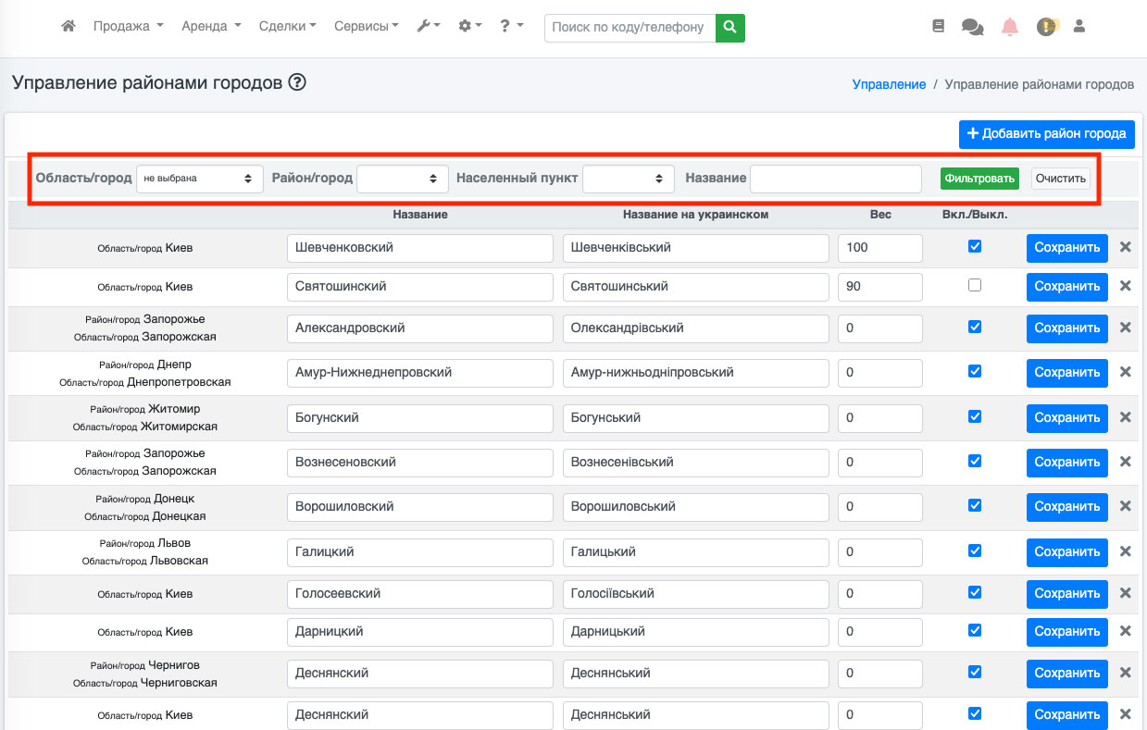Screen dimensions: 1147x730
Task: Open the user profile icon
Action: [x=1078, y=27]
